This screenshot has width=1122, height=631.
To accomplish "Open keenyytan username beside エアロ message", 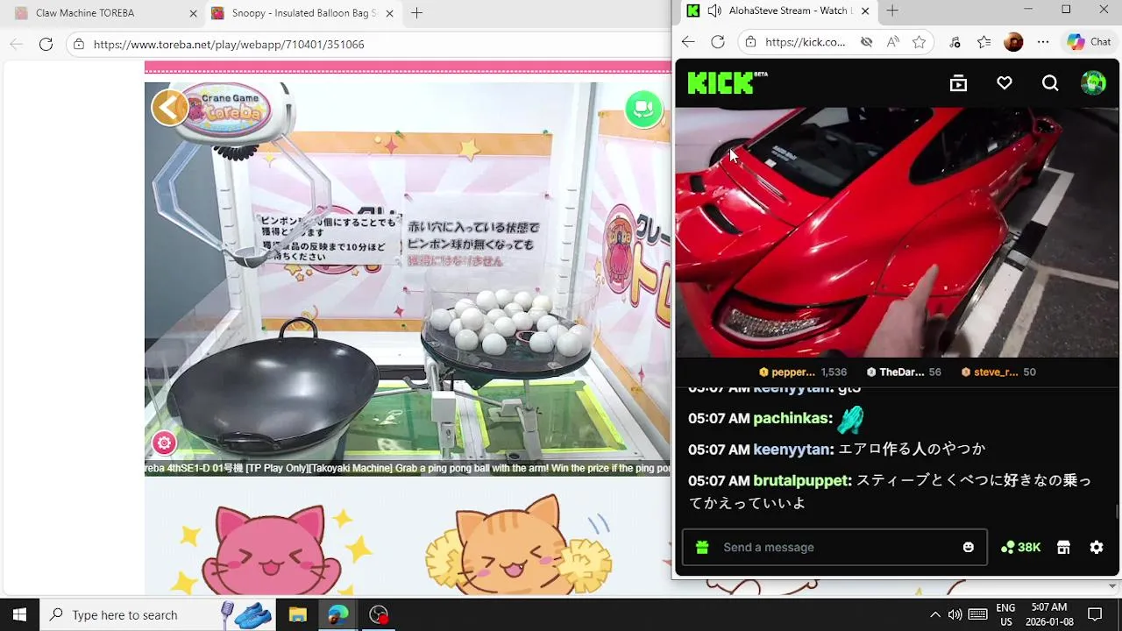I will [793, 449].
